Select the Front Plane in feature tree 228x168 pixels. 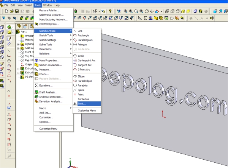[x=30, y=52]
